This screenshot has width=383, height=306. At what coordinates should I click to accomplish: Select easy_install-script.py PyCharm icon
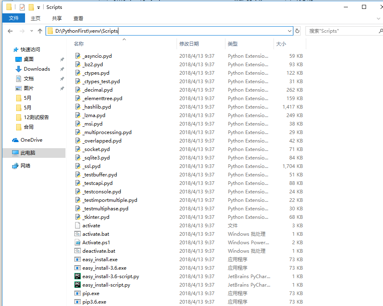[x=78, y=285]
